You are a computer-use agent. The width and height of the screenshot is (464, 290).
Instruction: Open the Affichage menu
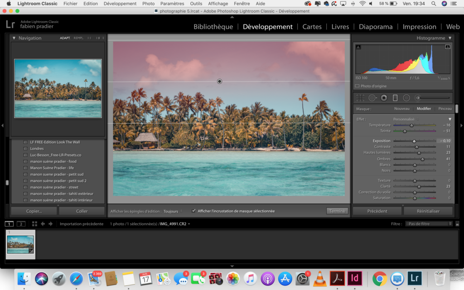coord(218,4)
